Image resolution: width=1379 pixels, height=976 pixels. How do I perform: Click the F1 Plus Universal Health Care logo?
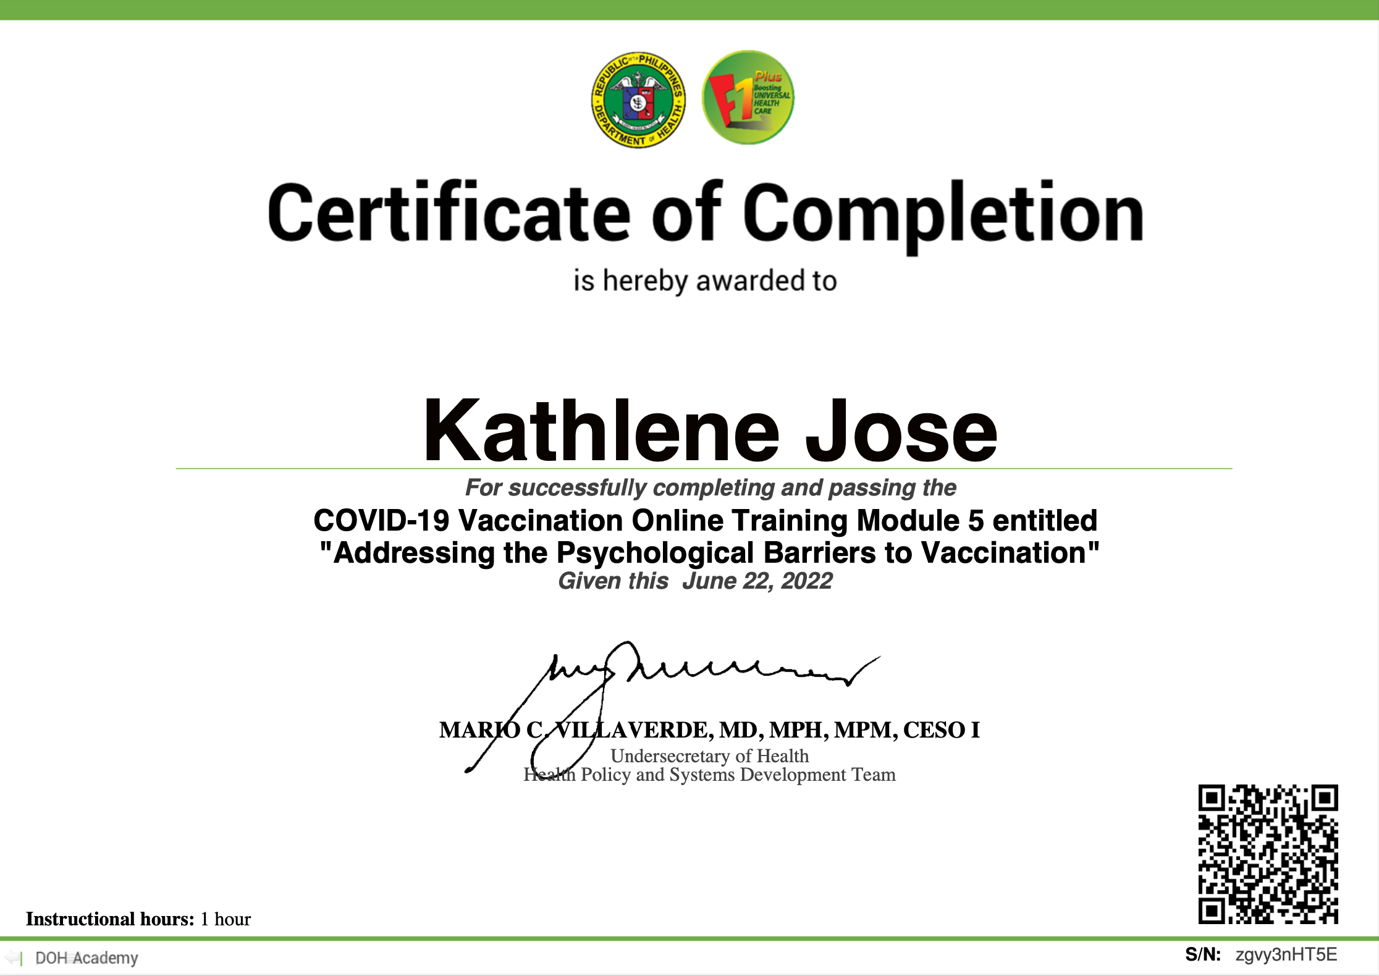coord(748,98)
